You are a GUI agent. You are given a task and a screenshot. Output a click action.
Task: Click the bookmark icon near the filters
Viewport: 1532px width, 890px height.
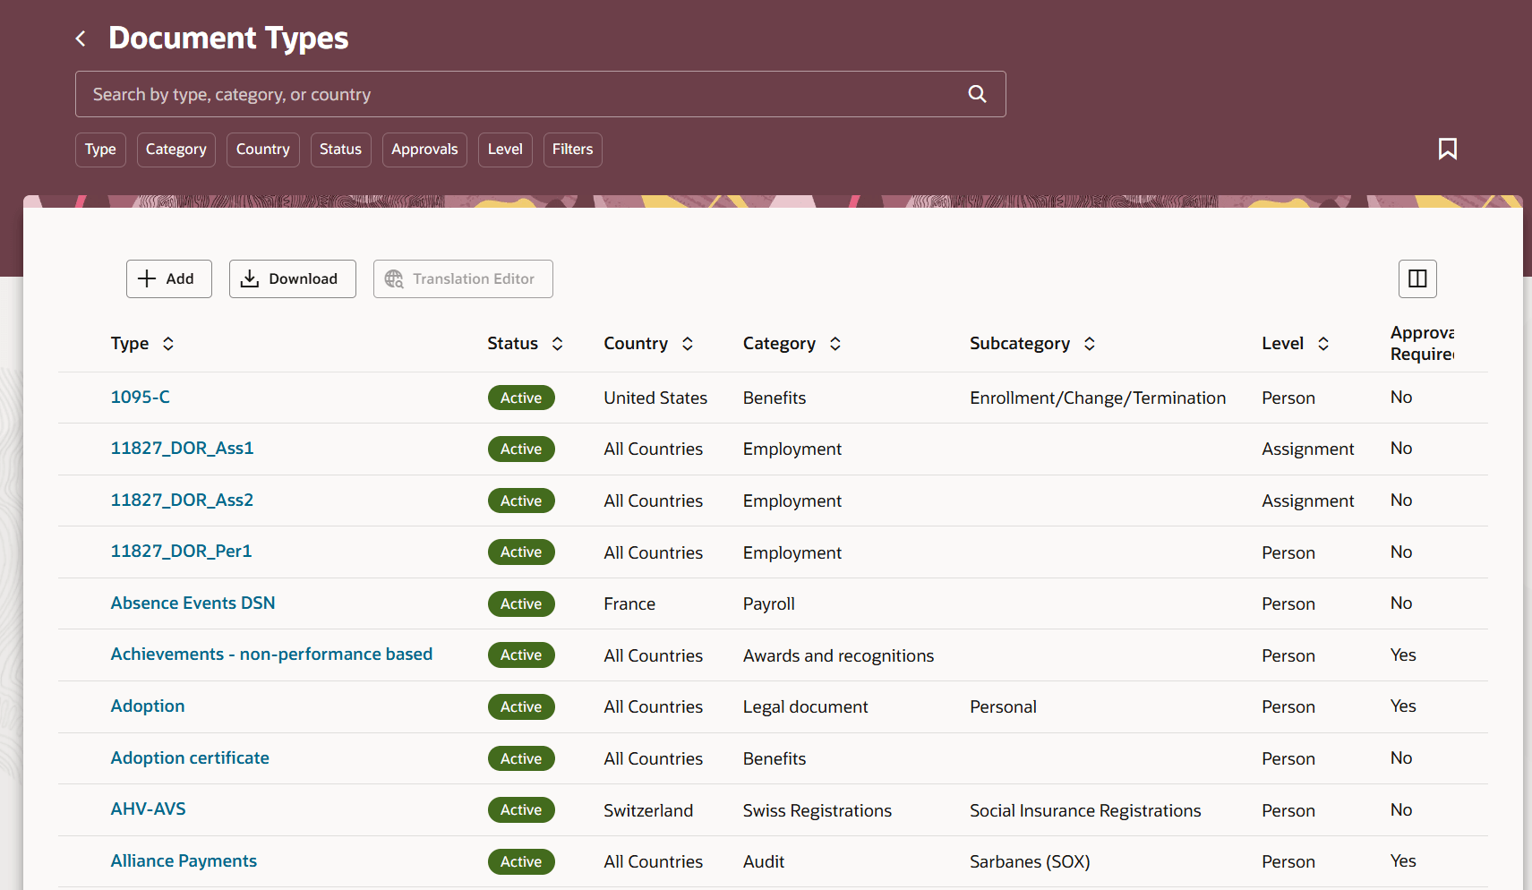(x=1449, y=149)
